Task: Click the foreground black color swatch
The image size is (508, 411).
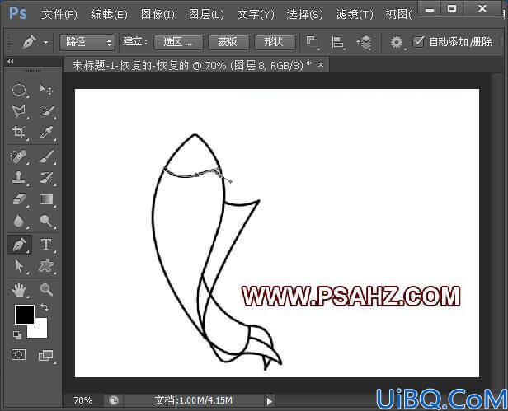Action: pos(25,315)
